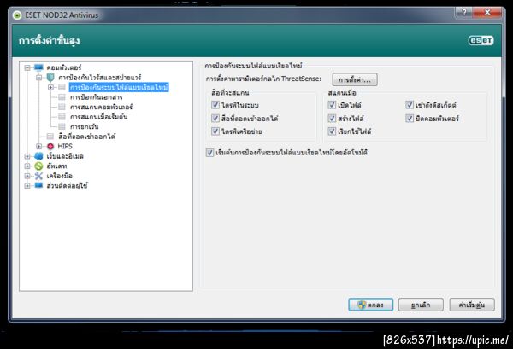Toggle the ปิดคอมพิวเตอร์ checkbox
The width and height of the screenshot is (513, 349).
click(x=410, y=119)
